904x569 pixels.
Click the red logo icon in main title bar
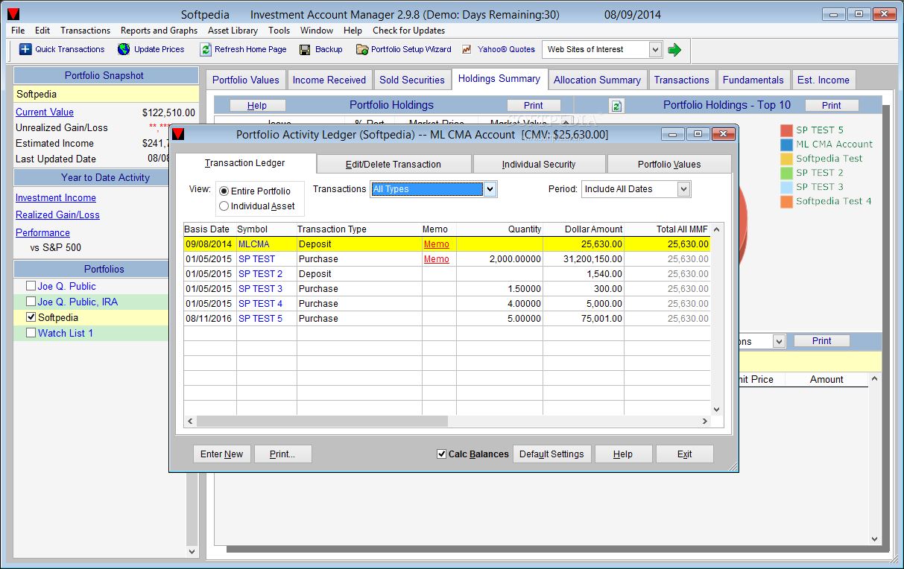click(x=13, y=14)
